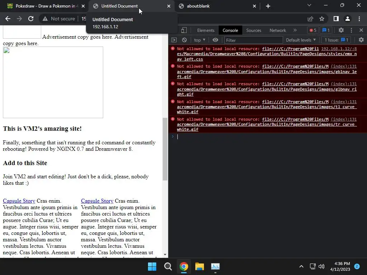
Task: Open the Chrome profile menu
Action: (x=348, y=19)
